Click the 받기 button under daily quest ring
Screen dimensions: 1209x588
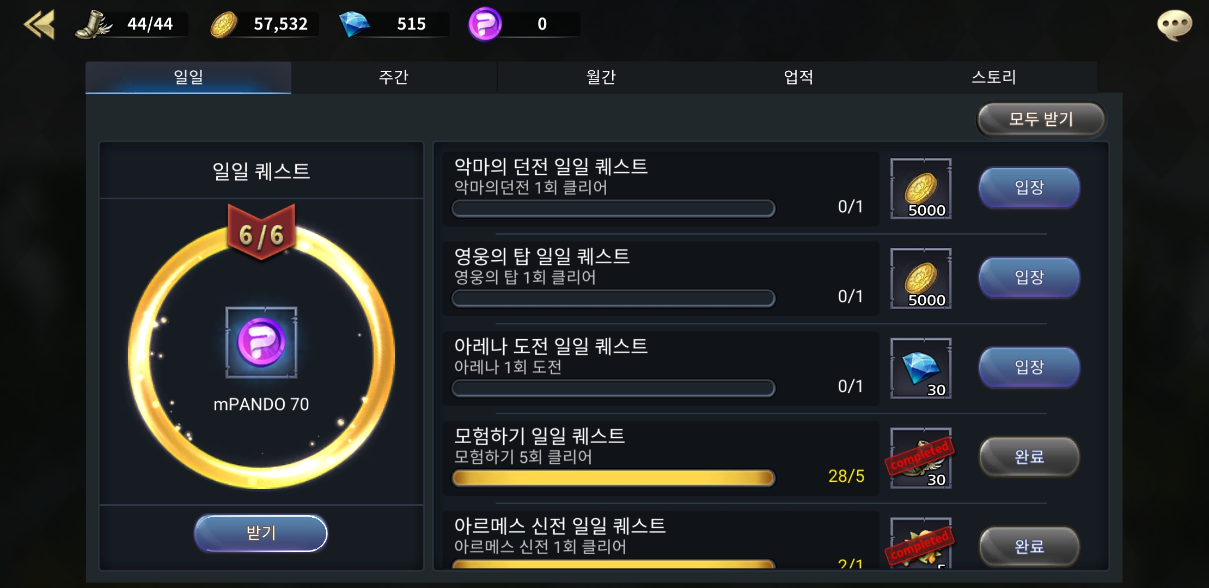point(261,533)
